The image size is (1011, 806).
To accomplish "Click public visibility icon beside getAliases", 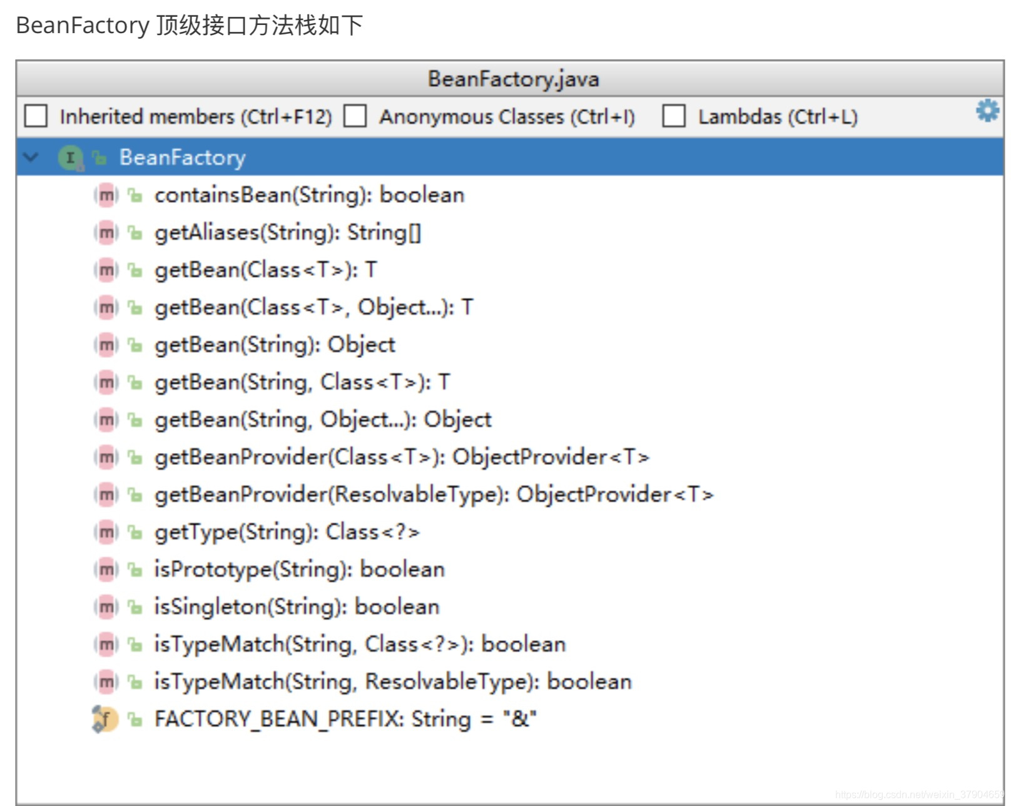I will tap(135, 233).
